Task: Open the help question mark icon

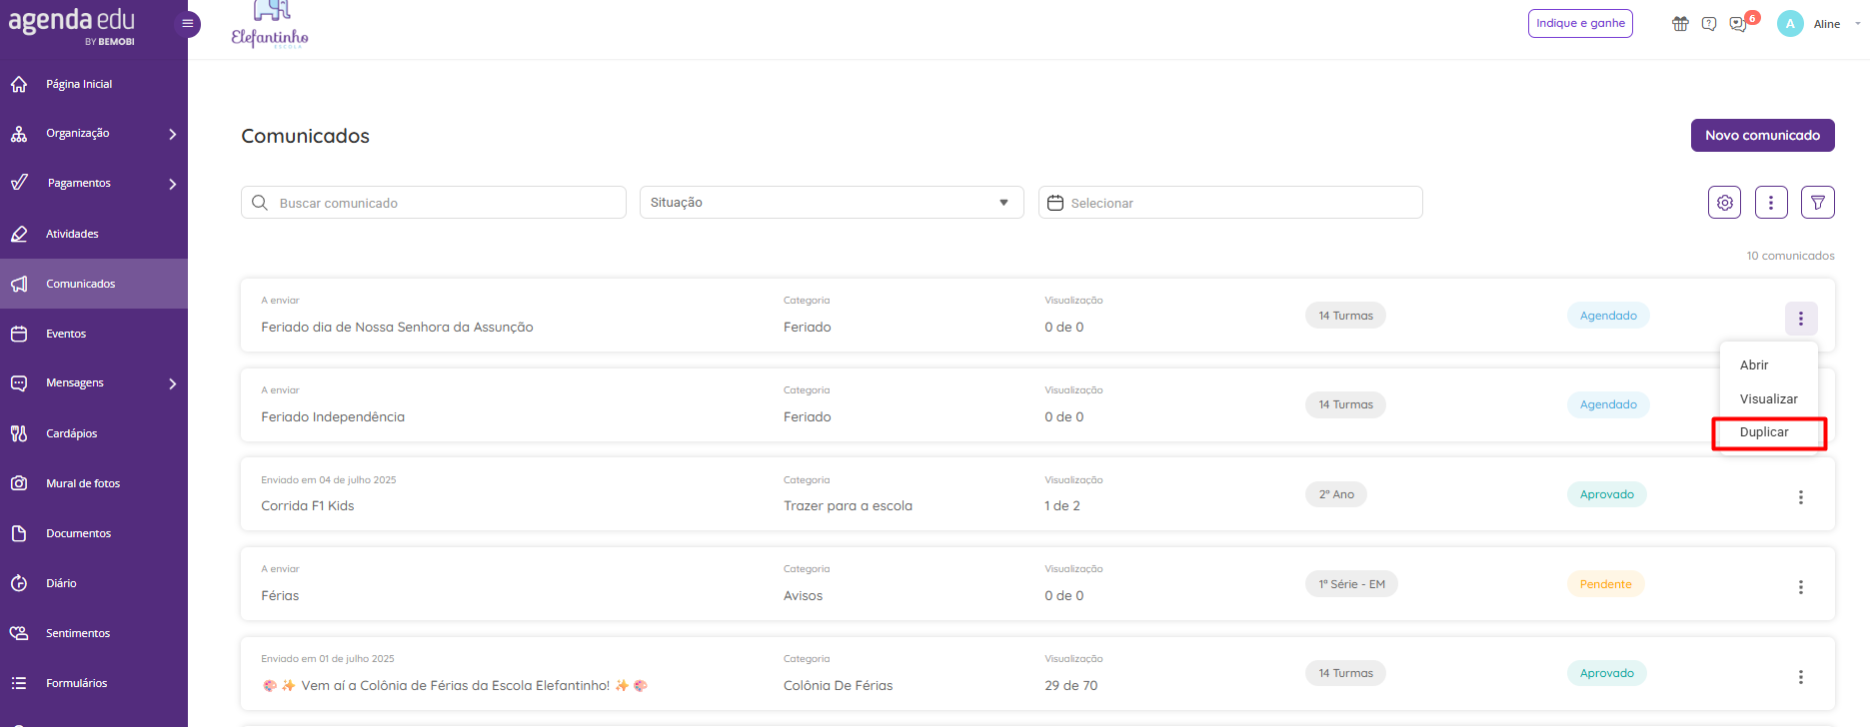Action: click(x=1709, y=24)
